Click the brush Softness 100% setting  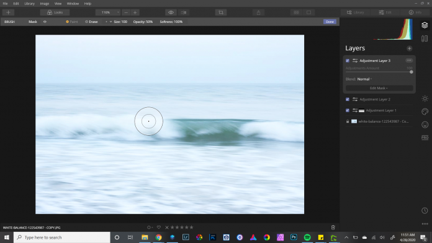click(171, 22)
